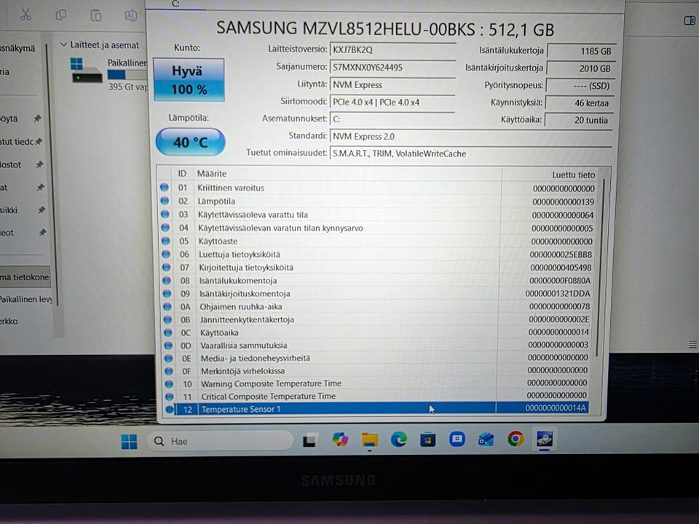This screenshot has height=524, width=699.
Task: Open File Explorer from the taskbar
Action: (x=370, y=440)
